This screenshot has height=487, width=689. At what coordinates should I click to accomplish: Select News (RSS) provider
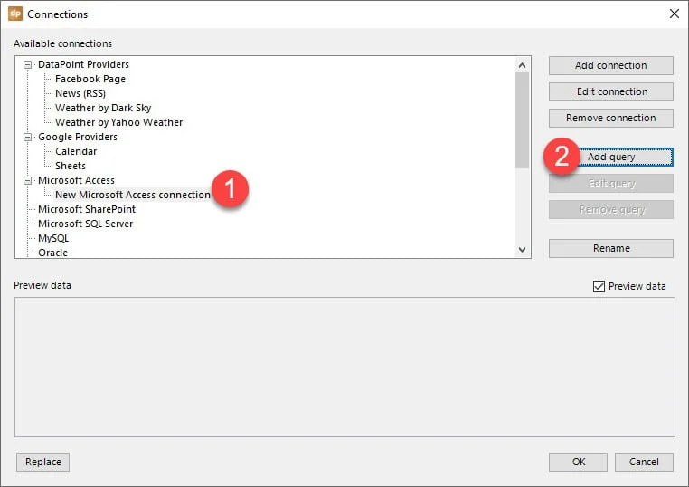coord(80,94)
